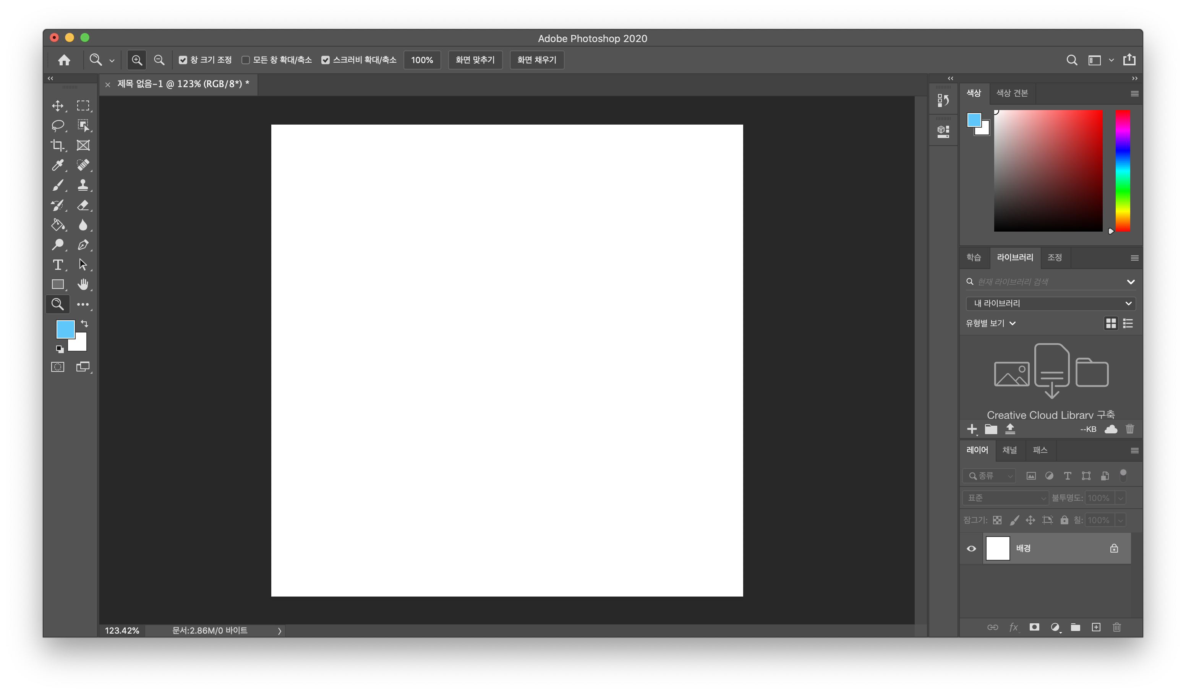Expand the 유형별 보기 dropdown
This screenshot has width=1186, height=694.
point(991,323)
